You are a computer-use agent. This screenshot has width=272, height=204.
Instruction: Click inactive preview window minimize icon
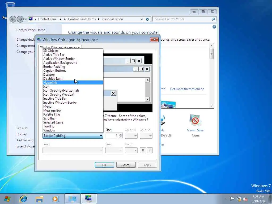click(x=128, y=61)
